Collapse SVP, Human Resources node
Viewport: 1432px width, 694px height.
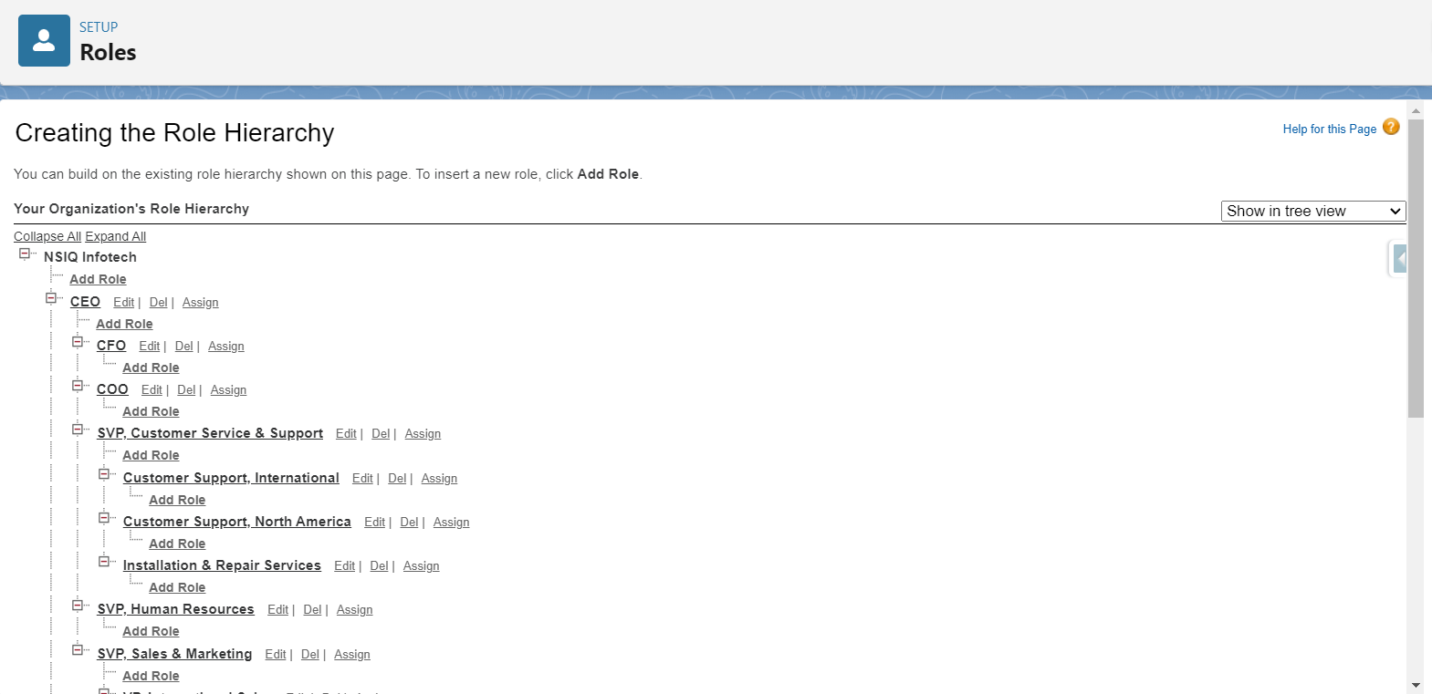coord(78,606)
